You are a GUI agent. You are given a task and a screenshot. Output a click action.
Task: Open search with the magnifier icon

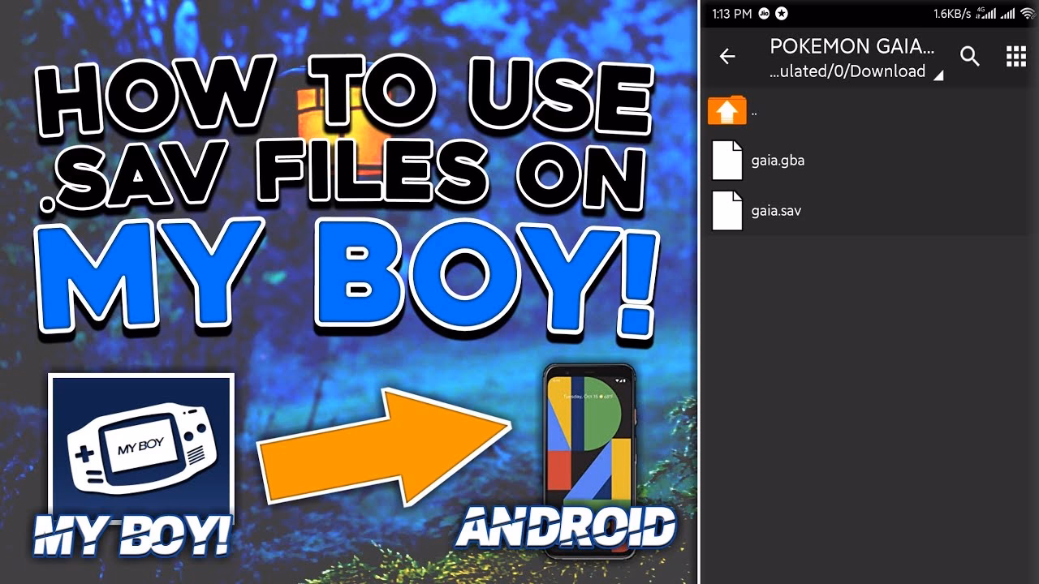[x=970, y=56]
